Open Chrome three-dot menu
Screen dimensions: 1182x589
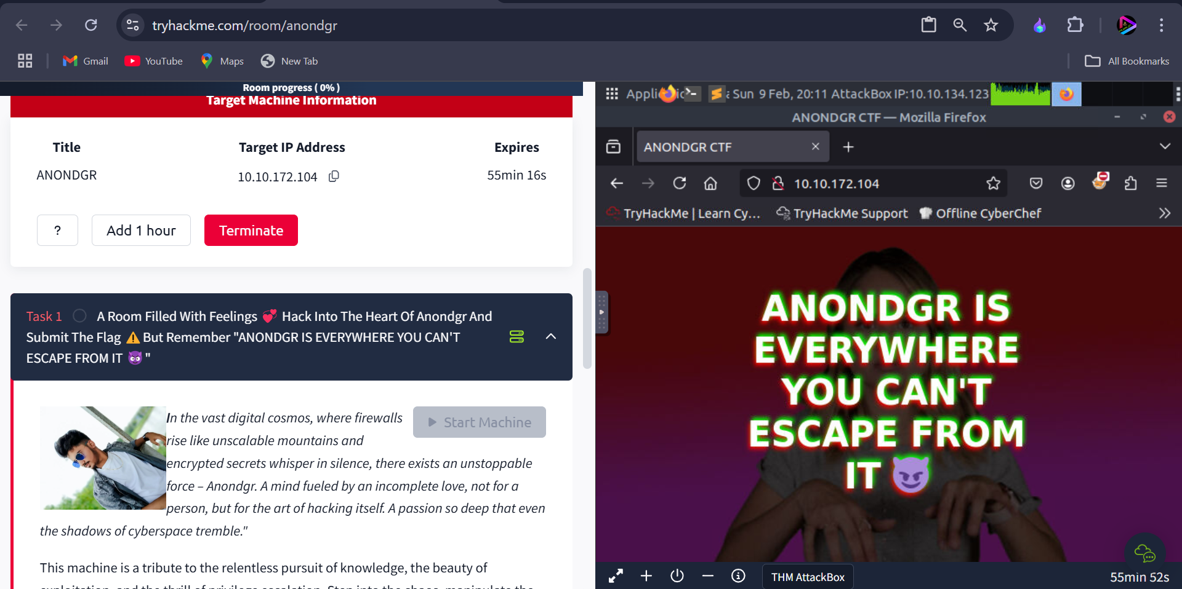pyautogui.click(x=1161, y=25)
